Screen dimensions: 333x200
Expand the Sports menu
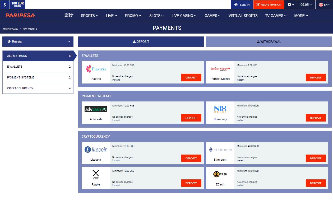(x=89, y=16)
